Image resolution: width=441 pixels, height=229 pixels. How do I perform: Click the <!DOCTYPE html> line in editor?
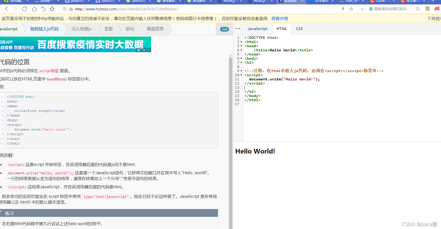261,38
